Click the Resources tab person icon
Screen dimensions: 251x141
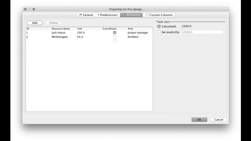124,15
